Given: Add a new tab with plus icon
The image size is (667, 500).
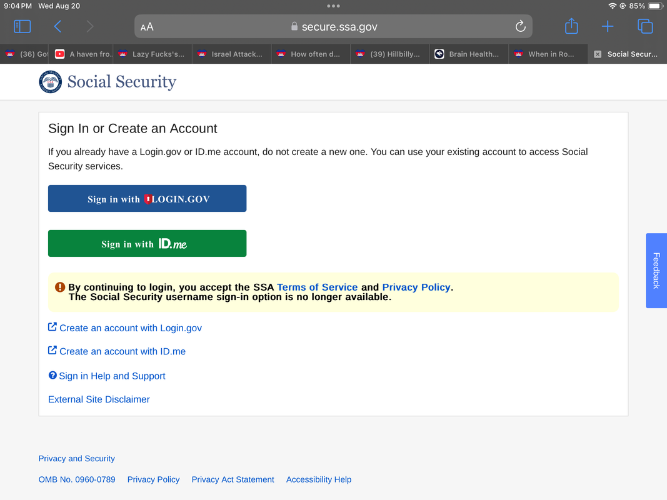Looking at the screenshot, I should pyautogui.click(x=608, y=26).
